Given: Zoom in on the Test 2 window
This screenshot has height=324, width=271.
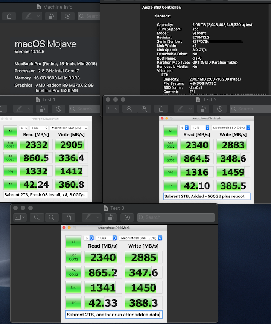Looking at the screenshot, I should [144, 109].
